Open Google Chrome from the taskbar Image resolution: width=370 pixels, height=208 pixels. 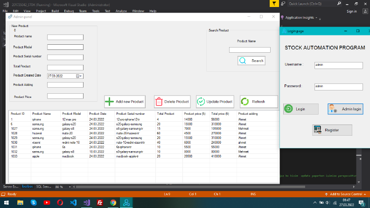coord(113,202)
